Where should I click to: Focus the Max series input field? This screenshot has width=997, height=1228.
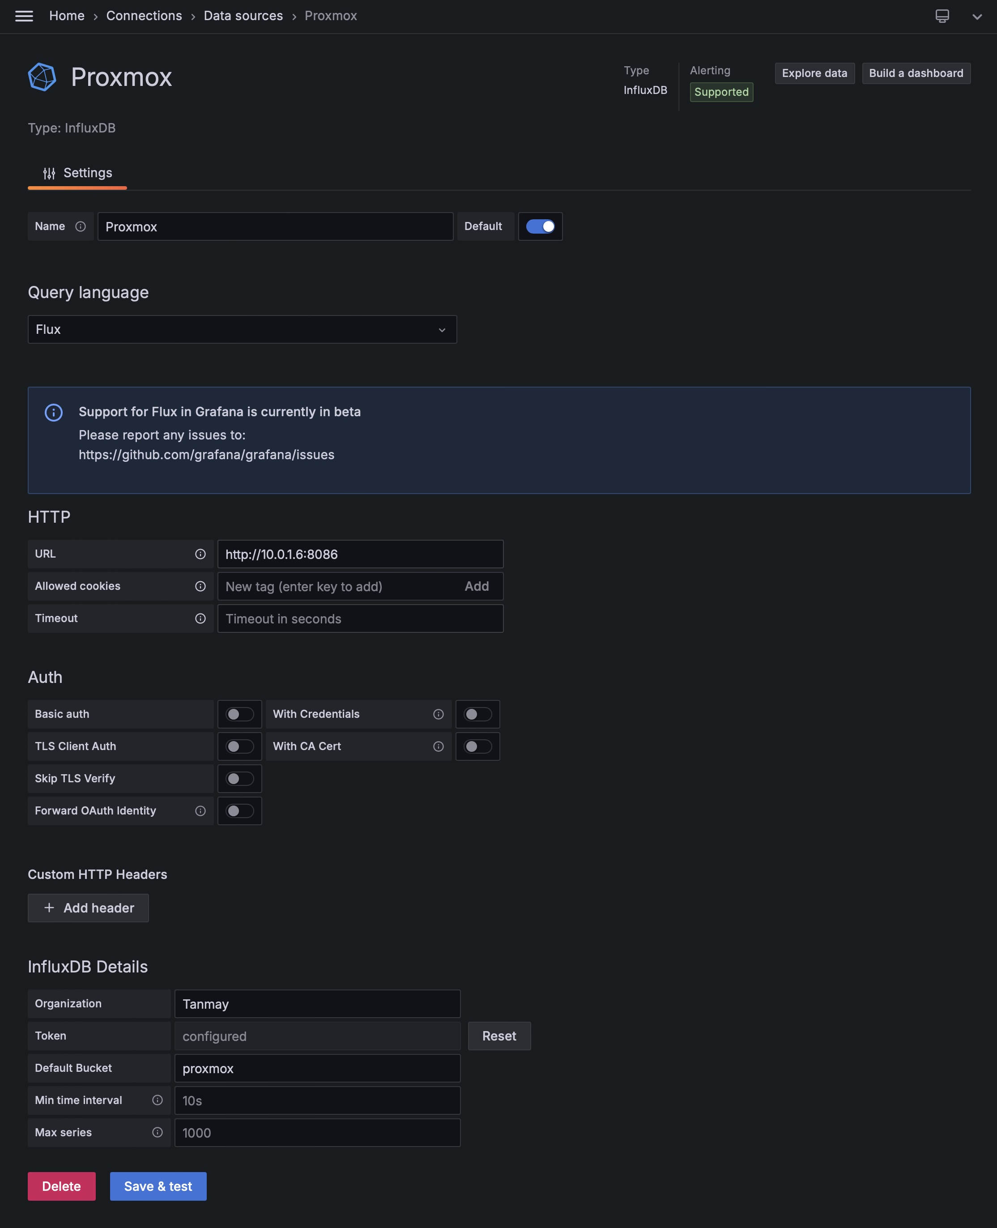pyautogui.click(x=317, y=1132)
